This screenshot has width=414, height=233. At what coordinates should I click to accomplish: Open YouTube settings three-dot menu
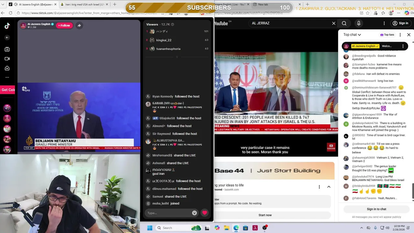(x=384, y=23)
